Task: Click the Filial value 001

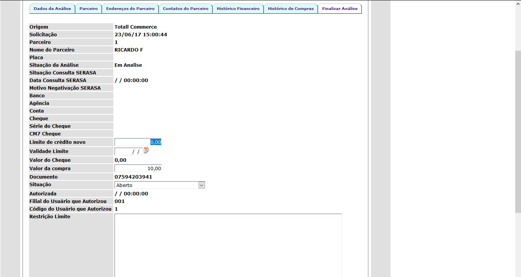Action: [x=119, y=201]
